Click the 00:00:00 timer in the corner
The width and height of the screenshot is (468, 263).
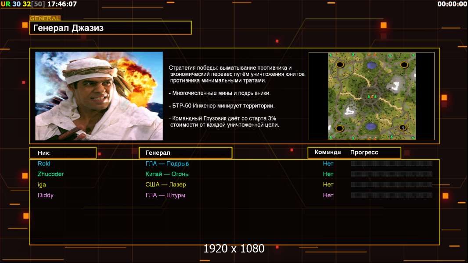(x=452, y=4)
